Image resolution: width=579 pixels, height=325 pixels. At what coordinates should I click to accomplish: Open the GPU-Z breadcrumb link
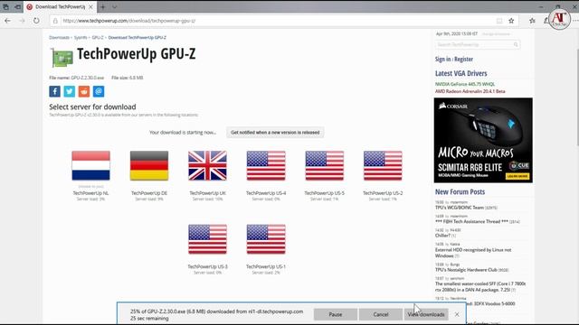pyautogui.click(x=98, y=38)
